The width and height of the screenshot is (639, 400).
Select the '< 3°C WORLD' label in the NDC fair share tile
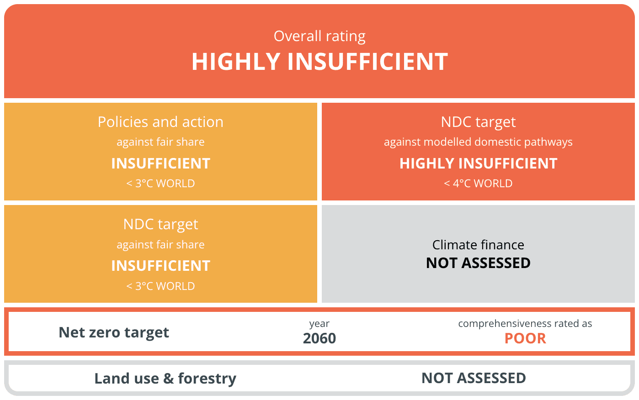coord(160,286)
